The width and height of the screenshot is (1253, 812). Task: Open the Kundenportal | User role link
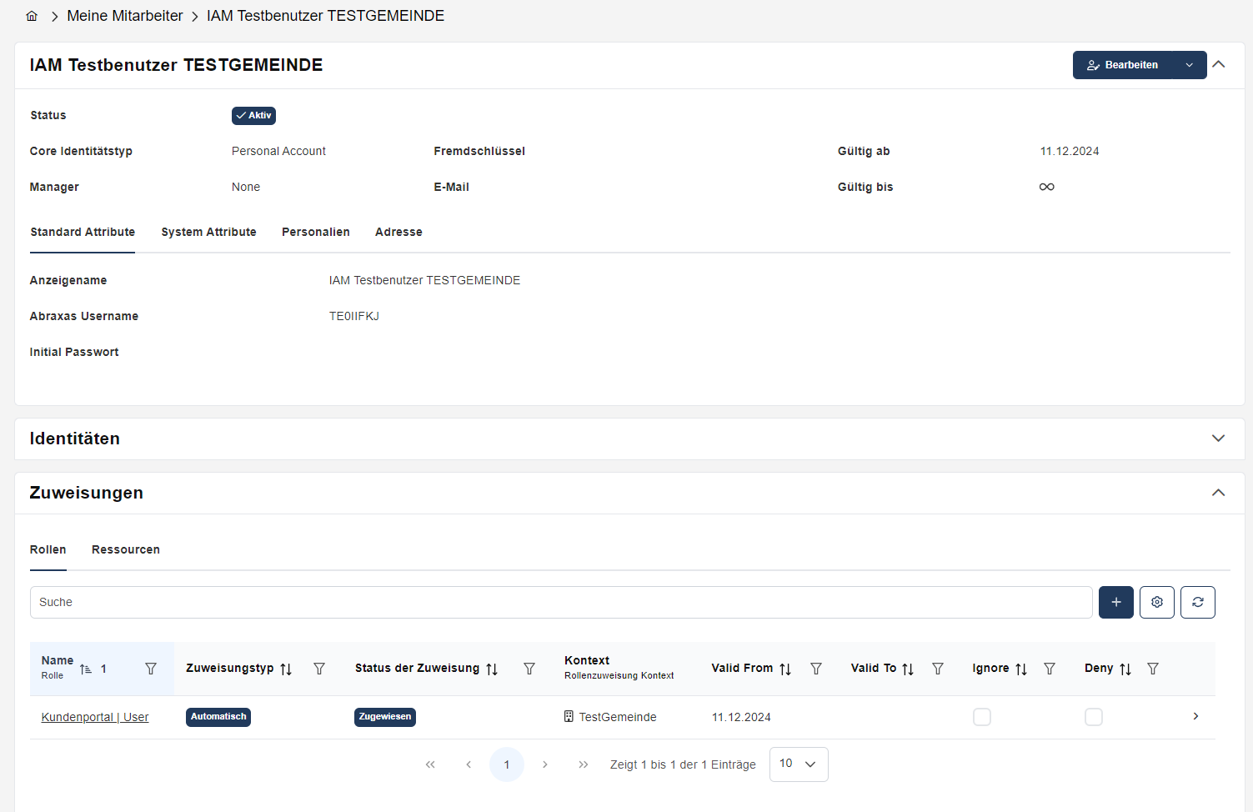point(94,716)
